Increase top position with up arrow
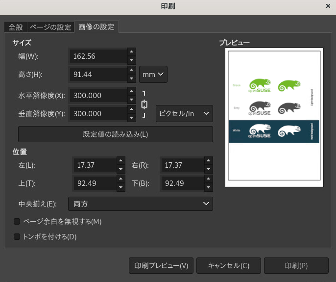 [x=121, y=179]
